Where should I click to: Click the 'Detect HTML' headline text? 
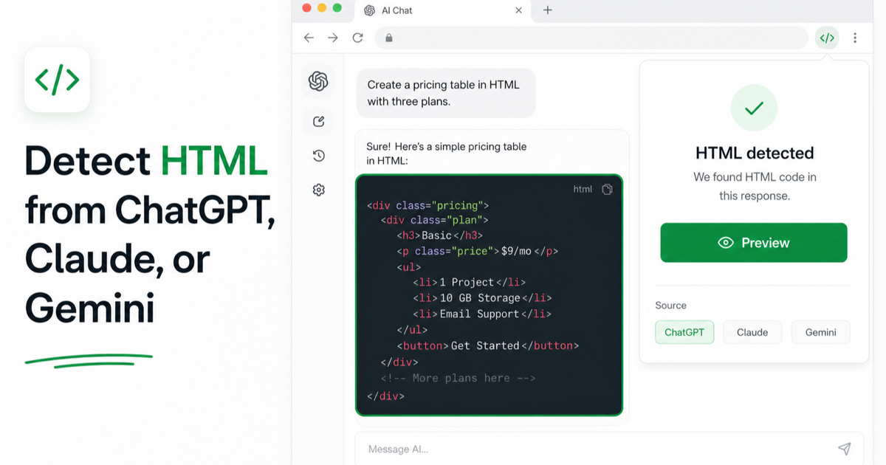coord(146,160)
